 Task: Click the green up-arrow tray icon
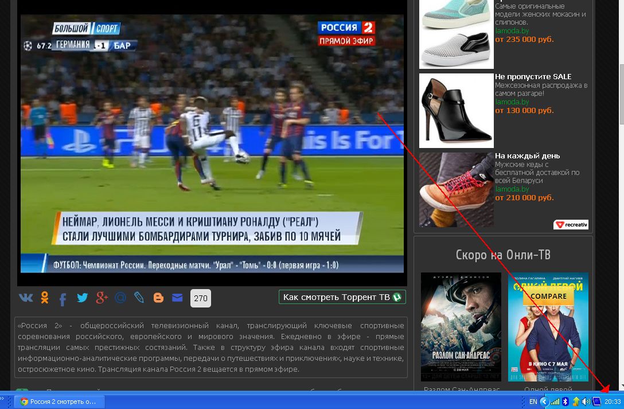576,402
